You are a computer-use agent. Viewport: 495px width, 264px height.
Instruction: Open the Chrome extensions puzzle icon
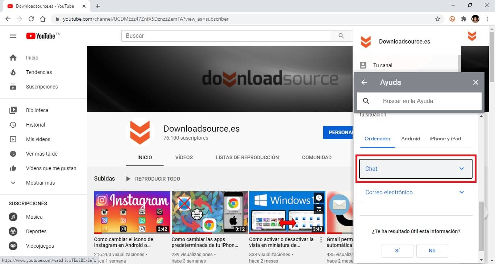coord(464,19)
